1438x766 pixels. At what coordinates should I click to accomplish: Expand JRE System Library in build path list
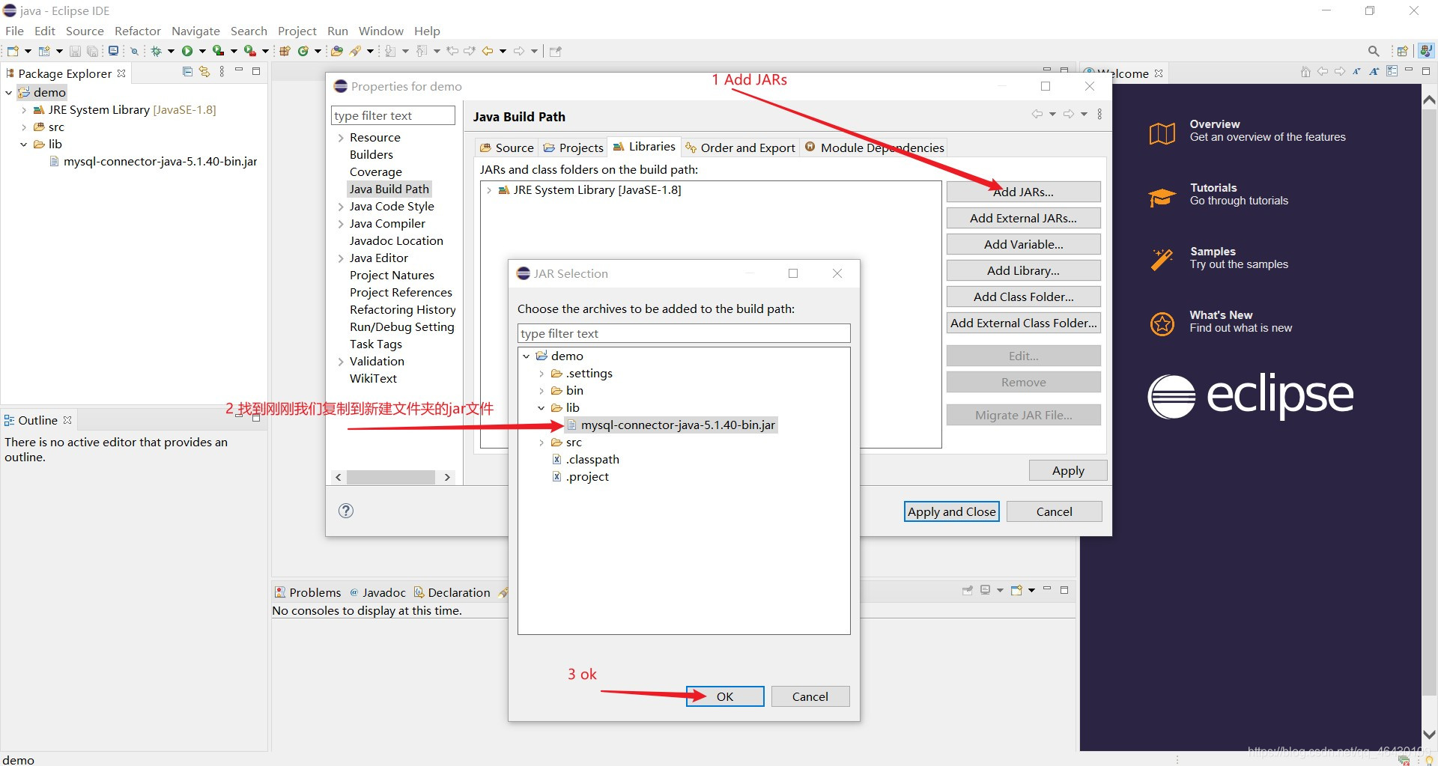click(489, 190)
